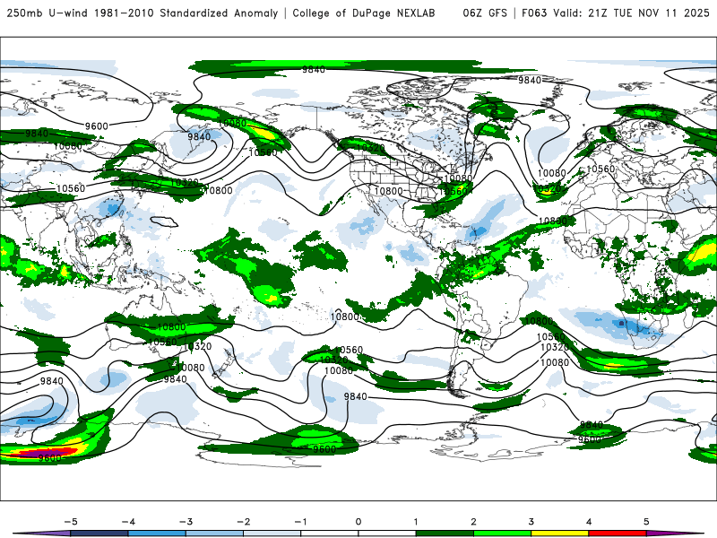This screenshot has width=717, height=538.
Task: Click the '-4' colorbar tick label
Action: coord(128,522)
